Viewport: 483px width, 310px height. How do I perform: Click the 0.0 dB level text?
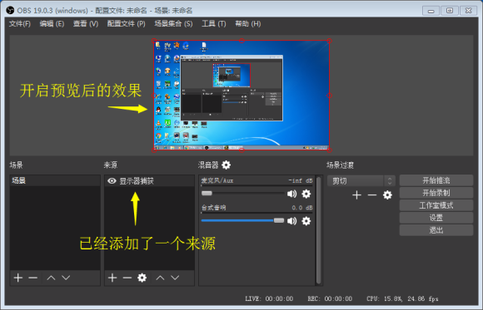302,208
